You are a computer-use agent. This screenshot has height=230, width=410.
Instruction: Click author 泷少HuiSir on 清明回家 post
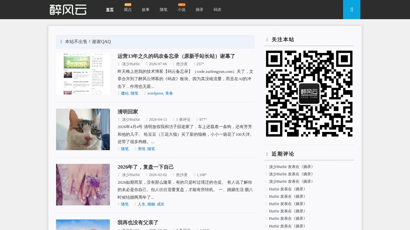pyautogui.click(x=131, y=119)
